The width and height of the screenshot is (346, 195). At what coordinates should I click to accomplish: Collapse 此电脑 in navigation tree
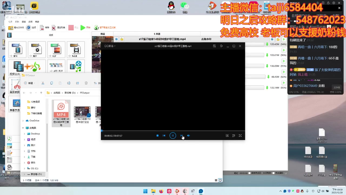click(x=23, y=128)
